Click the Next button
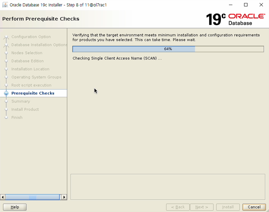 [202, 207]
